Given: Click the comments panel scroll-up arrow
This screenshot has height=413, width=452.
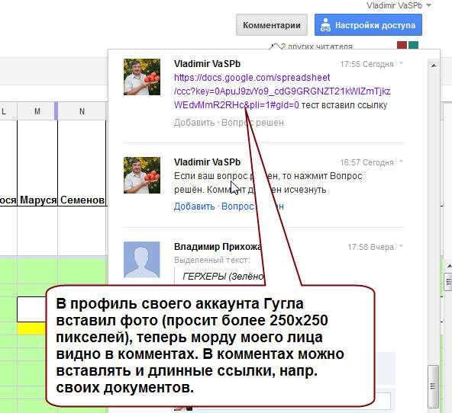Looking at the screenshot, I should (434, 66).
